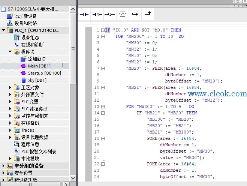Image resolution: width=247 pixels, height=186 pixels.
Task: Open Startup [OB100] block
Action: [45, 73]
